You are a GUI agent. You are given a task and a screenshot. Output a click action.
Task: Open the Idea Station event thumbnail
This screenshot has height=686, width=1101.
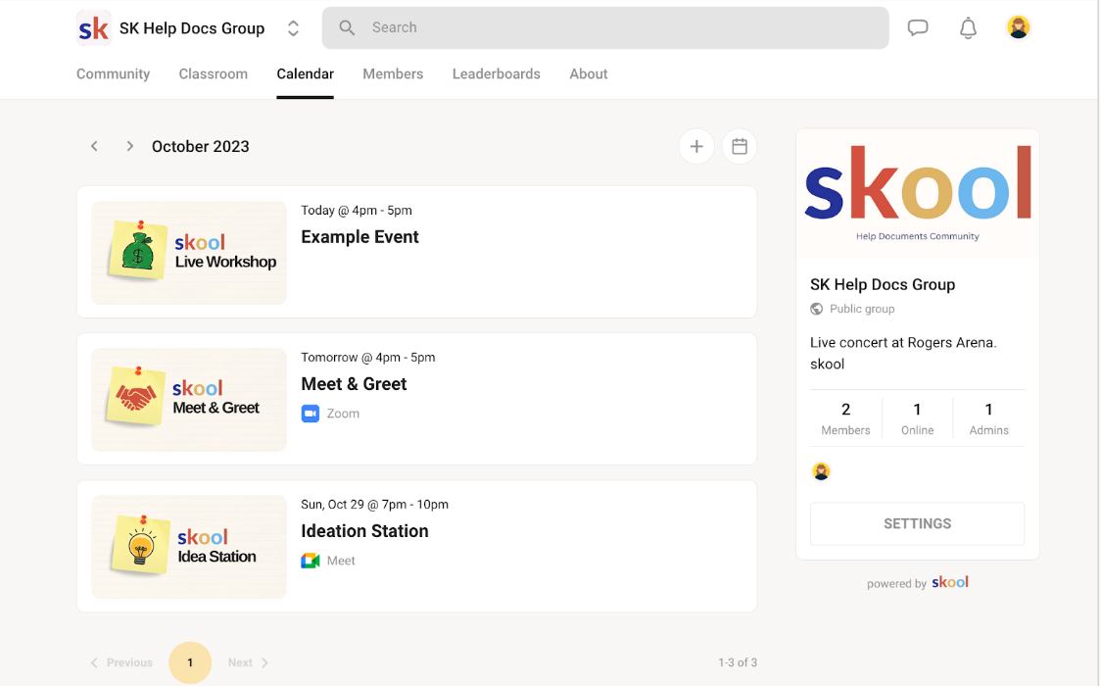click(x=189, y=547)
